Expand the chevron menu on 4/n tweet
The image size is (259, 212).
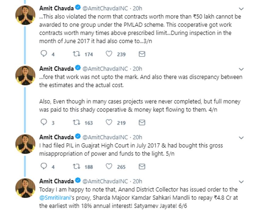point(241,69)
